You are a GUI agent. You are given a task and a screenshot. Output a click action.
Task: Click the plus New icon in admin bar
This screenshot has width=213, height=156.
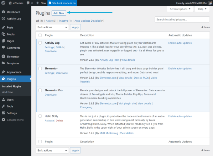pos(38,3)
